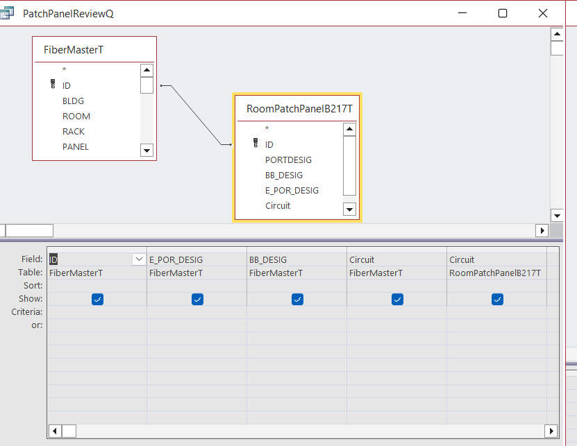
Task: Click the query window icon in the title bar
Action: (9, 12)
